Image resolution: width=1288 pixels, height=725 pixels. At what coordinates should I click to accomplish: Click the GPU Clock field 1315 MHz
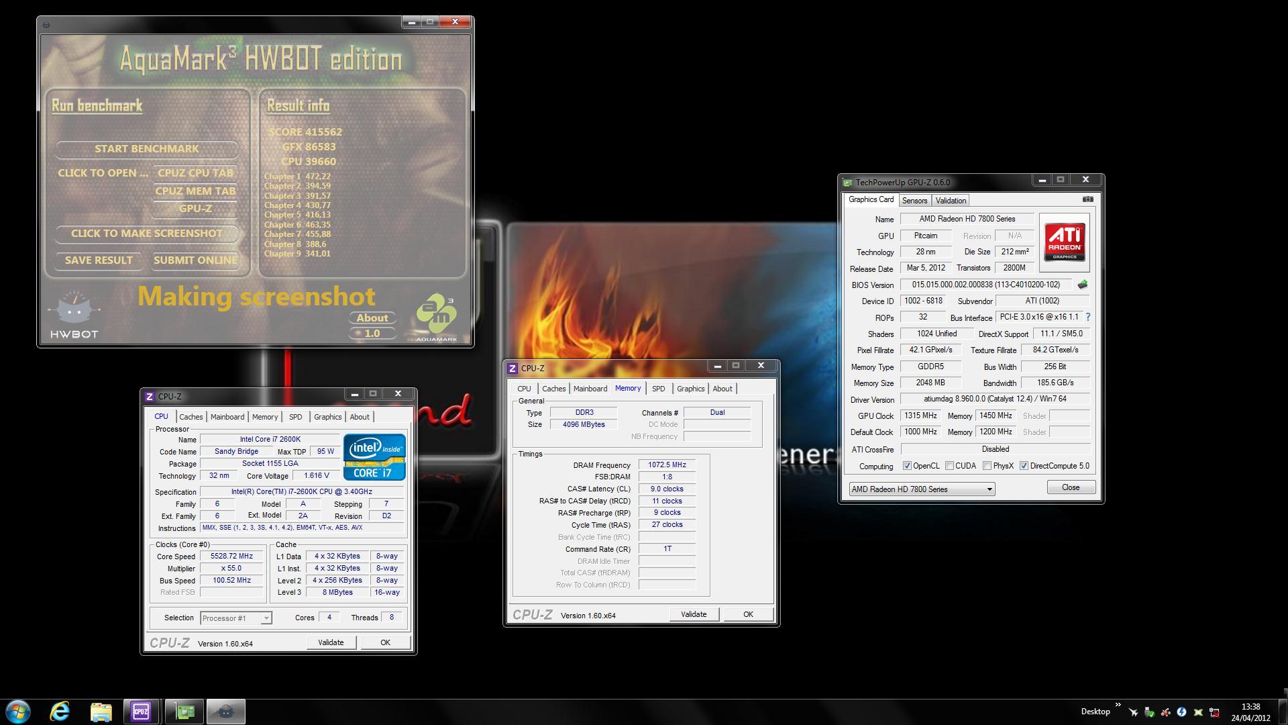(920, 416)
